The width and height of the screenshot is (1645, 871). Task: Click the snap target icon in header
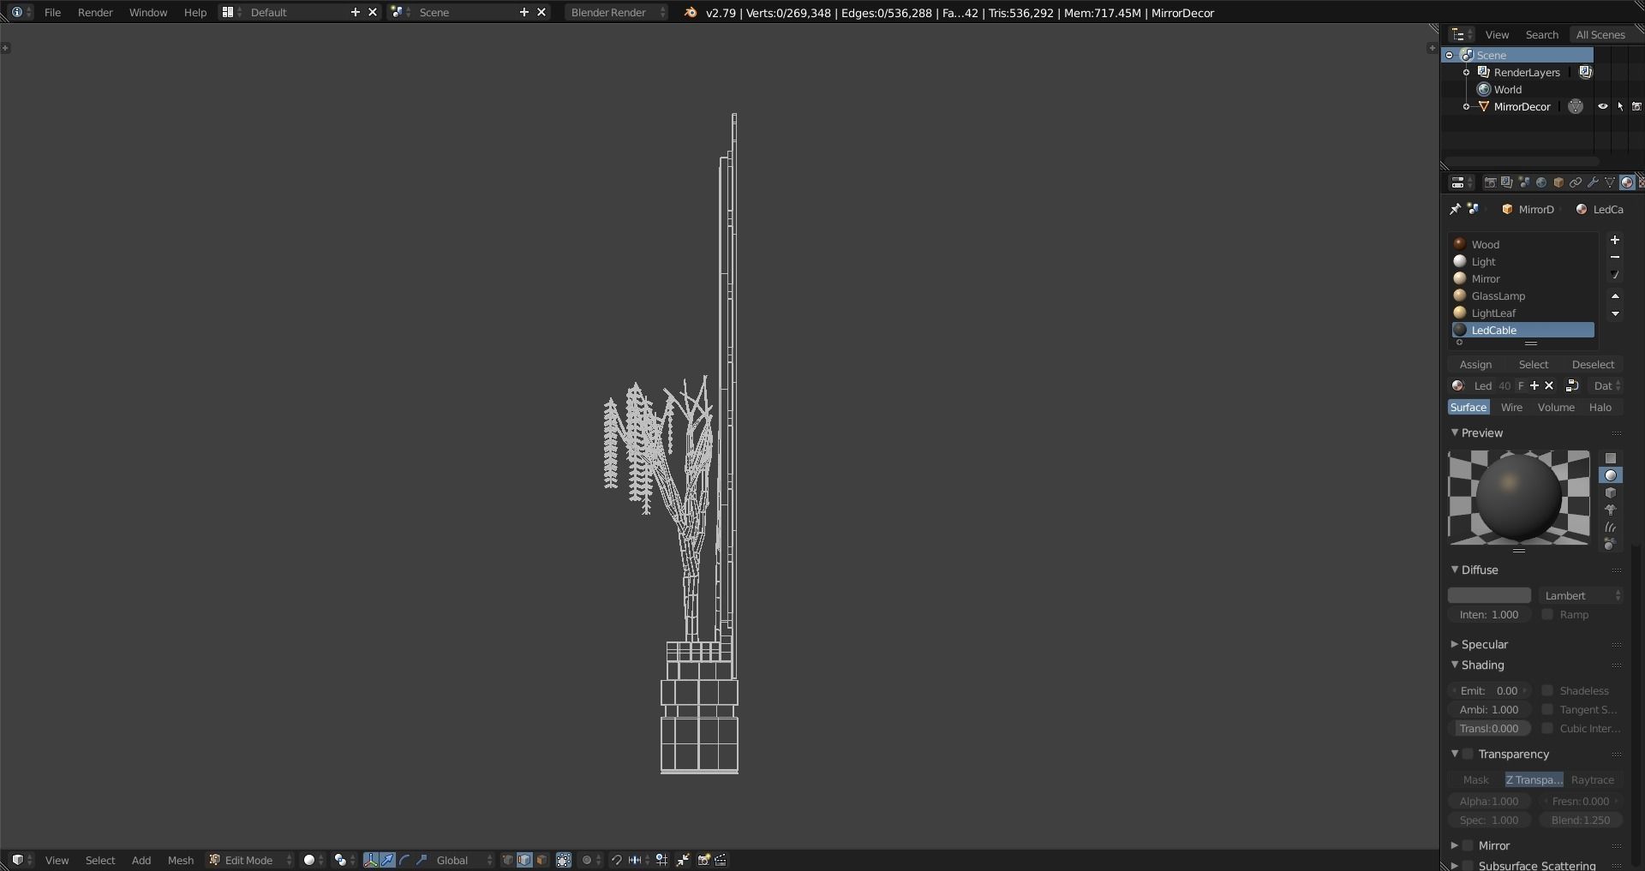[635, 860]
